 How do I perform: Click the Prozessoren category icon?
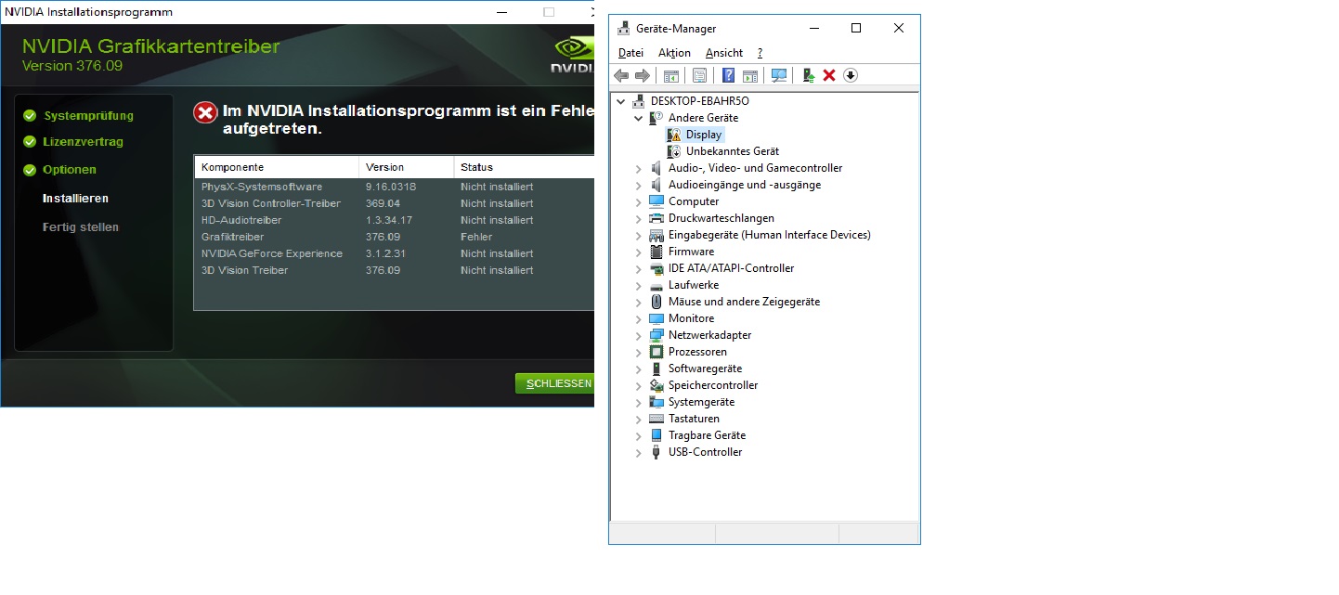tap(656, 352)
